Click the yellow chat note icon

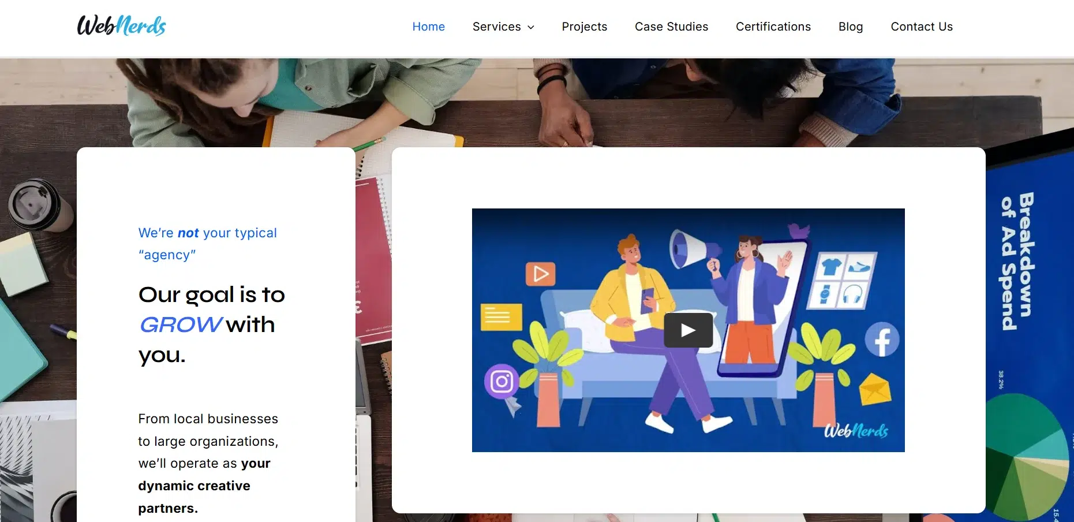pyautogui.click(x=501, y=316)
